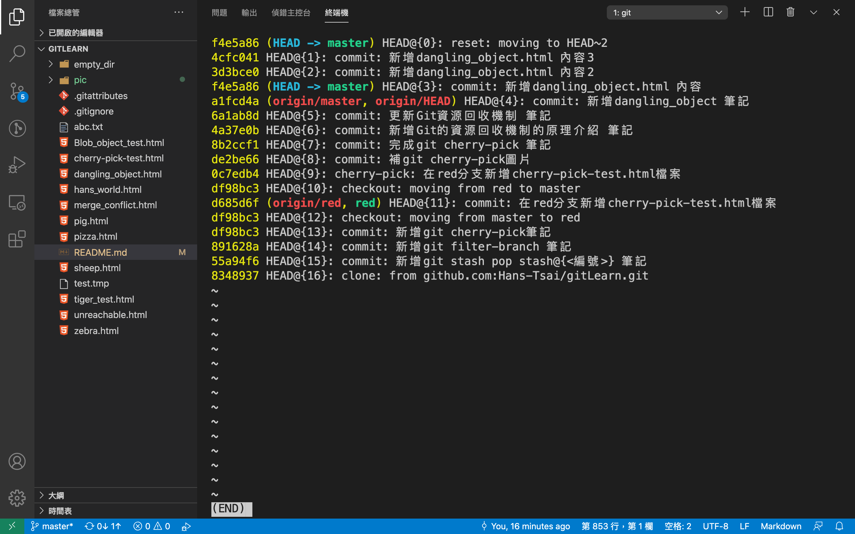
Task: Click the sync changes 0↓ 1↑ indicator
Action: [103, 526]
